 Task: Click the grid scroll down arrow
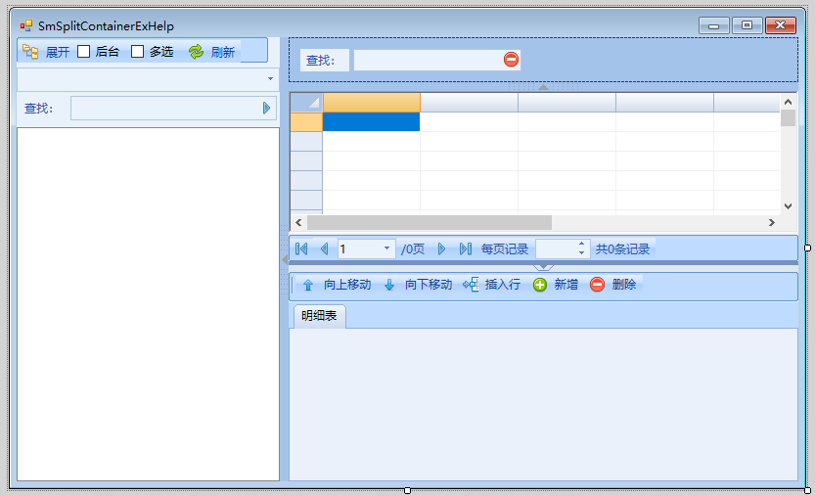coord(788,206)
